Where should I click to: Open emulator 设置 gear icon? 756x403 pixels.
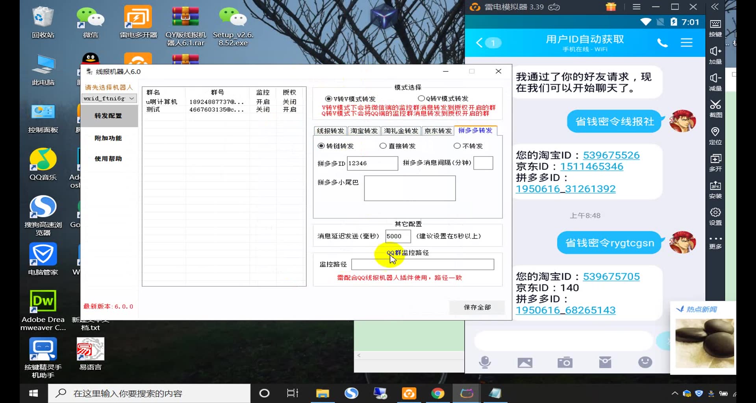click(715, 216)
